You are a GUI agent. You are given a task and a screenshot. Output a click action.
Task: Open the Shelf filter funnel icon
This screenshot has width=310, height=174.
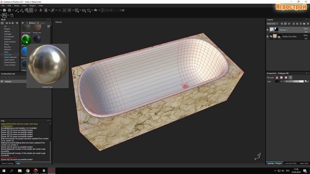coord(23,23)
